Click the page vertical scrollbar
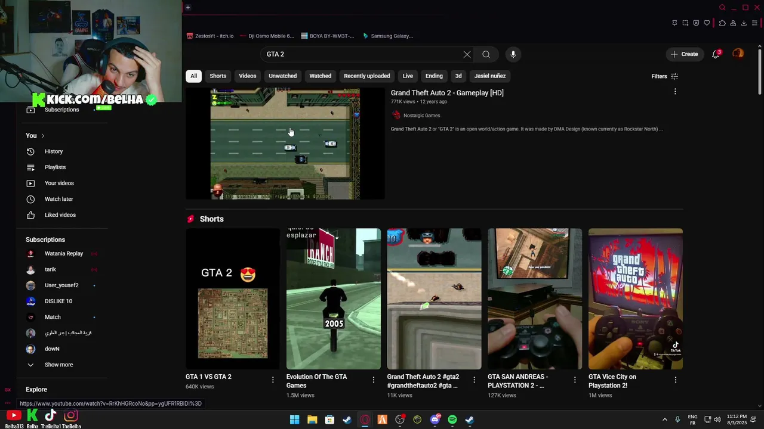764x429 pixels. point(760,70)
